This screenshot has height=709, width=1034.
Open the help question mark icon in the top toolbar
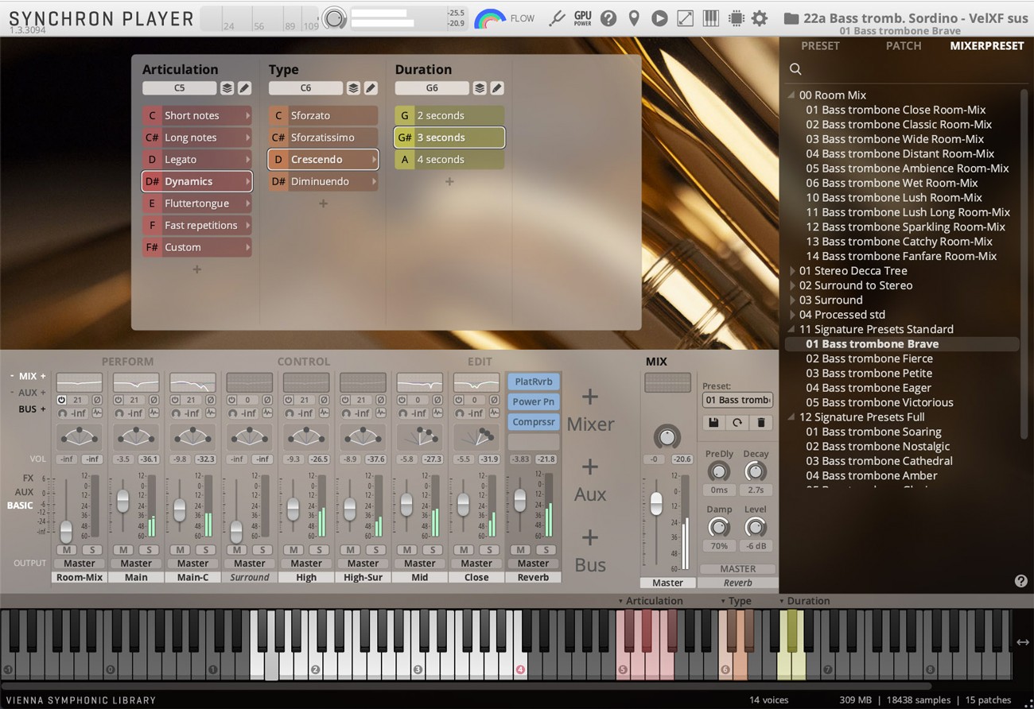click(x=608, y=17)
